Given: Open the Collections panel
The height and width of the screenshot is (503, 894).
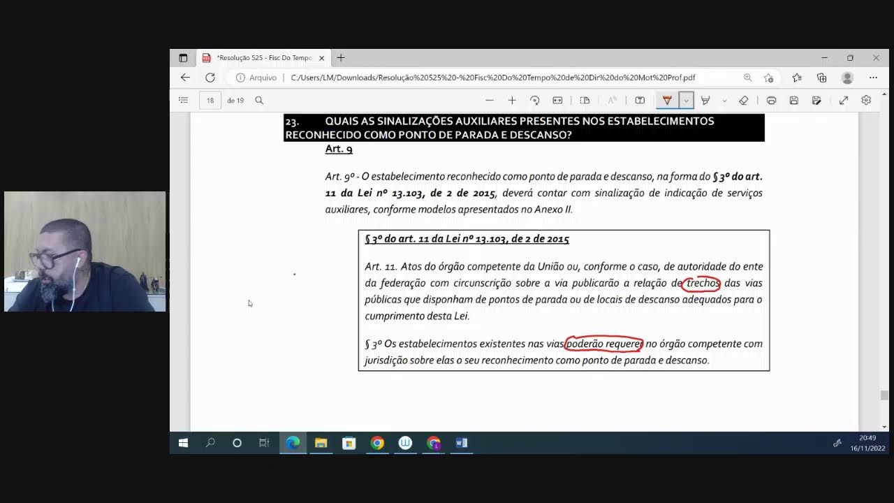Looking at the screenshot, I should pos(822,78).
